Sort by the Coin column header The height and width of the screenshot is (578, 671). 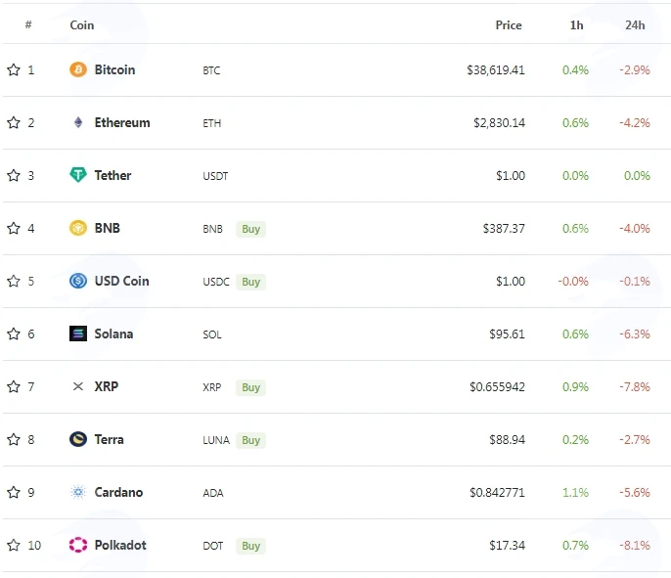point(82,24)
